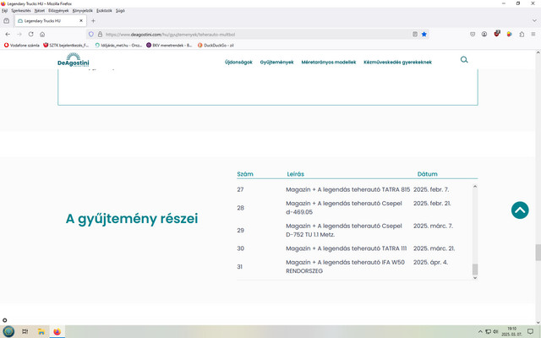The width and height of the screenshot is (541, 338).
Task: Open the Vodafone számla bookmark
Action: 21,45
